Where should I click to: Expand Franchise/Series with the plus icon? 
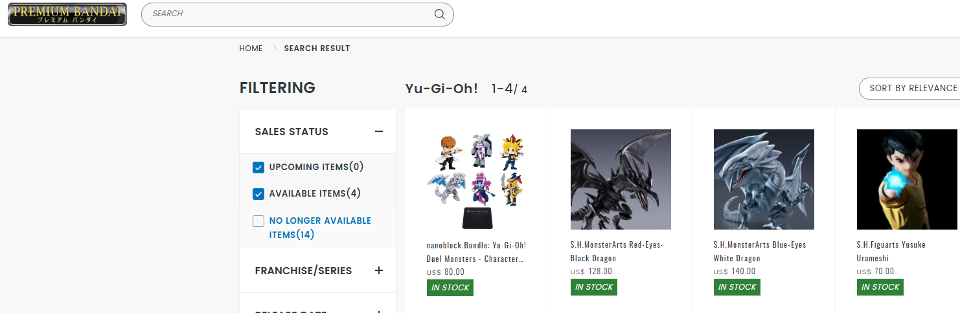click(379, 270)
